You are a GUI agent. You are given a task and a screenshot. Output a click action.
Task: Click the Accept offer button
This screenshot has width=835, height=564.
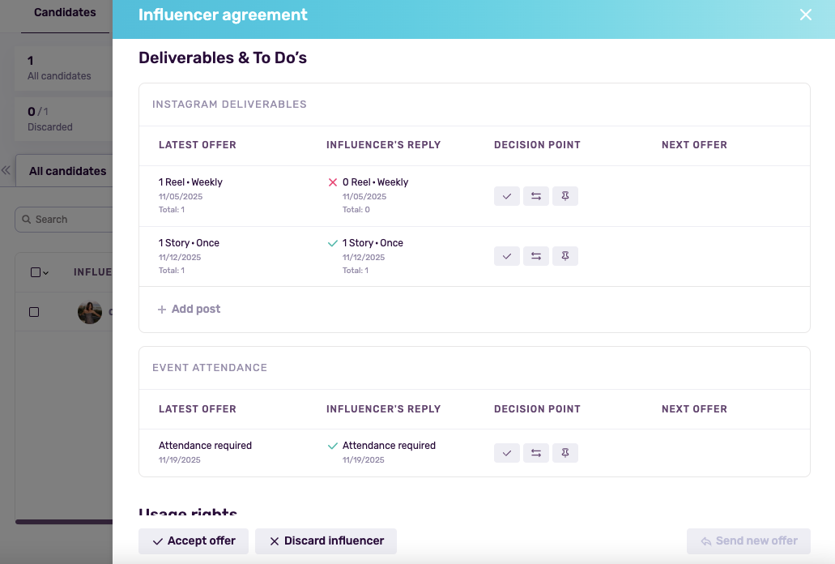[194, 541]
